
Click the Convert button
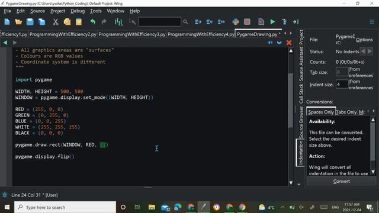pyautogui.click(x=341, y=182)
